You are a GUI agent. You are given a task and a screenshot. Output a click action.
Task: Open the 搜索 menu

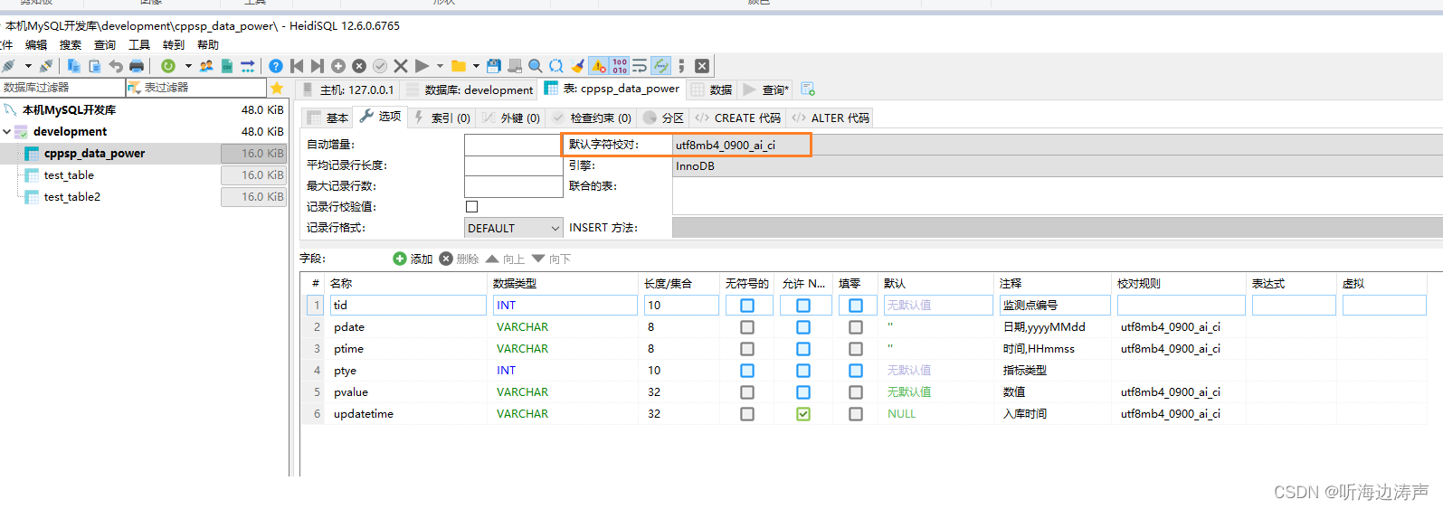coord(71,44)
